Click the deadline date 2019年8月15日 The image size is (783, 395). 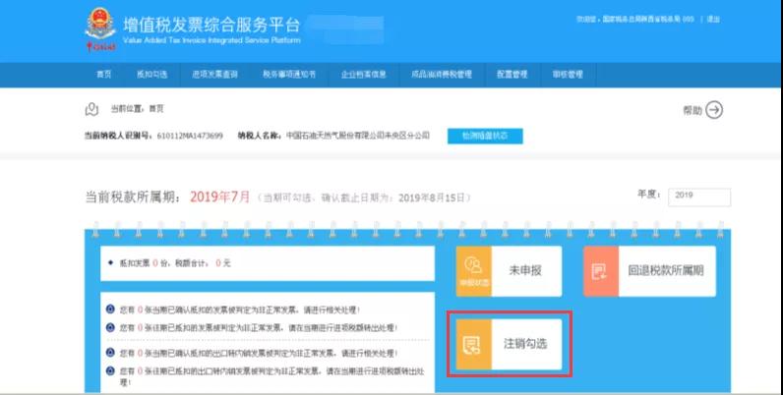(432, 198)
